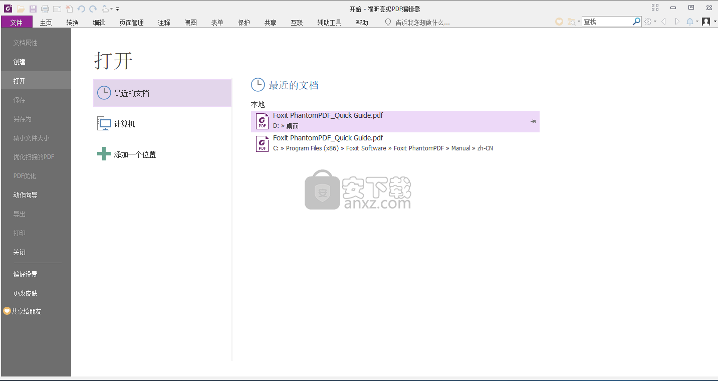Click the next result right triangle
Screen dimensions: 718x381
677,22
